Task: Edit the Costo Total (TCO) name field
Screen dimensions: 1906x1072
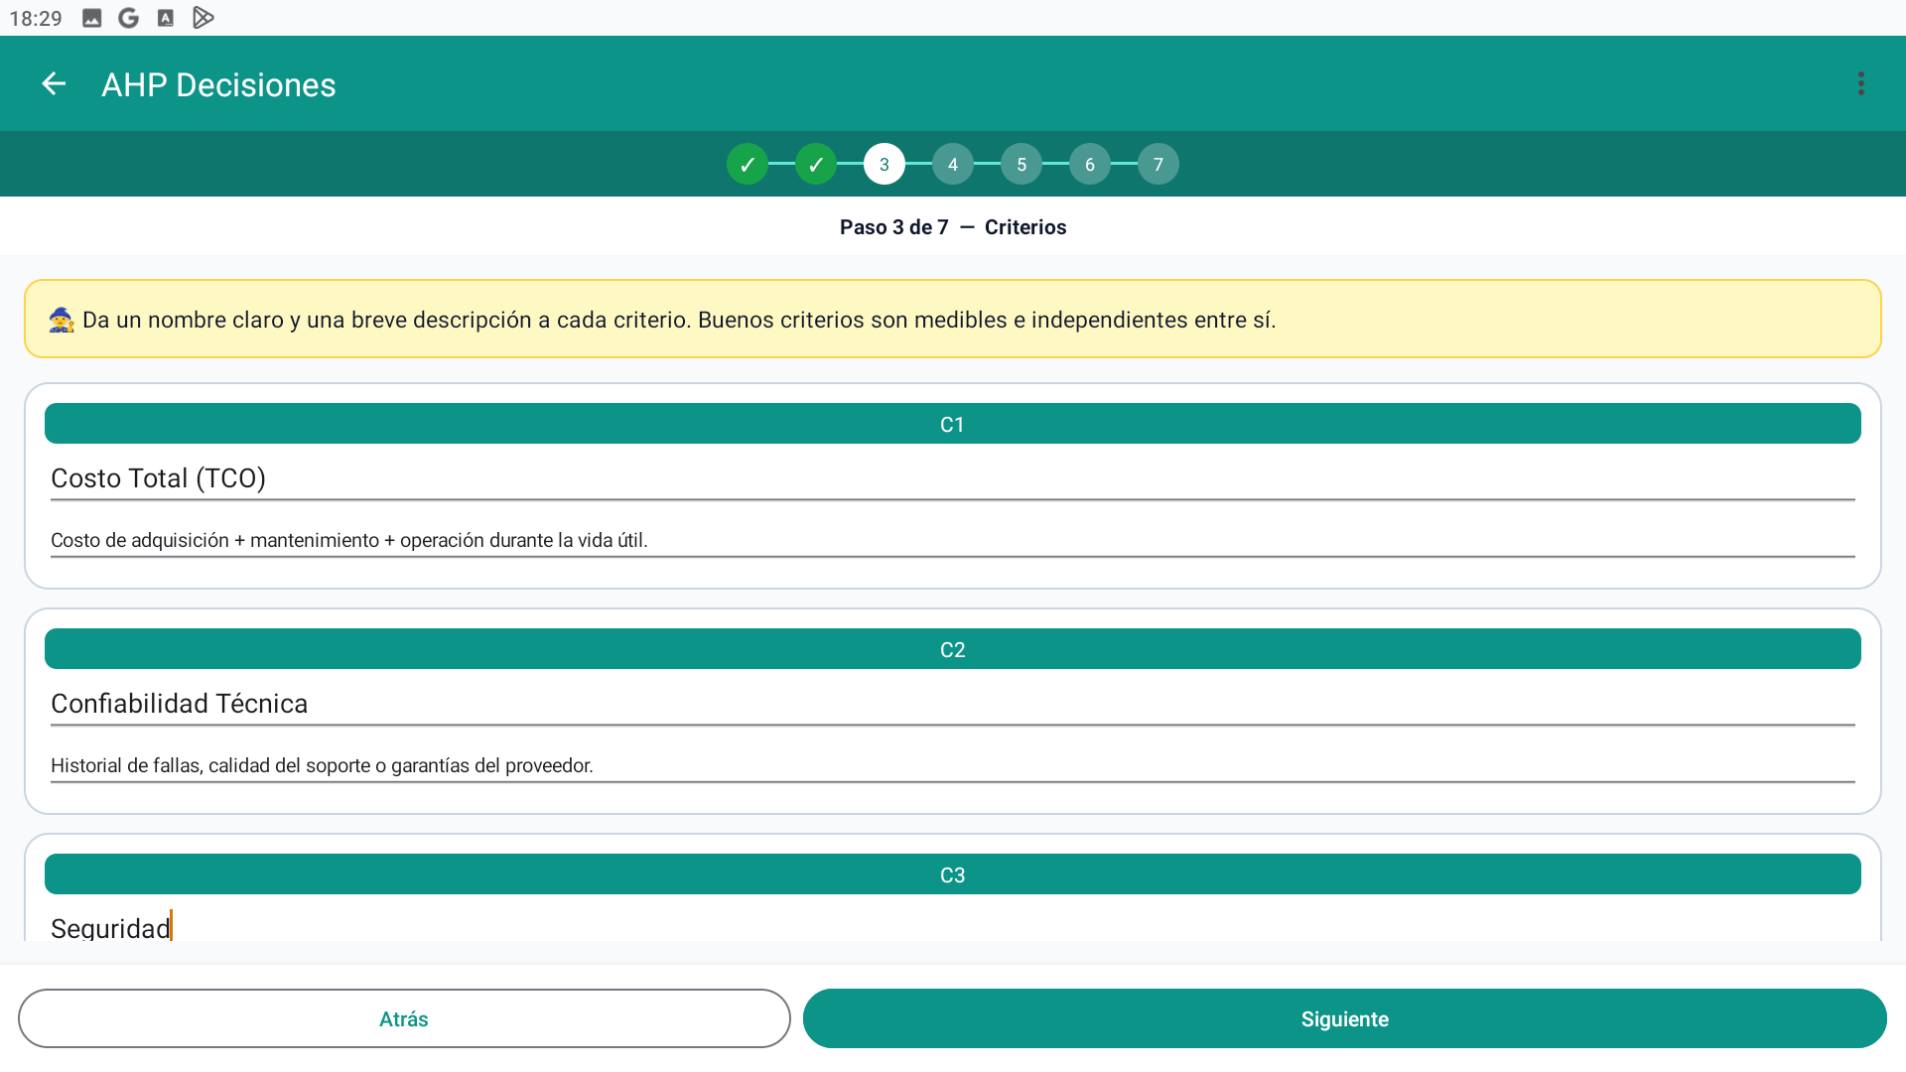Action: click(x=953, y=478)
